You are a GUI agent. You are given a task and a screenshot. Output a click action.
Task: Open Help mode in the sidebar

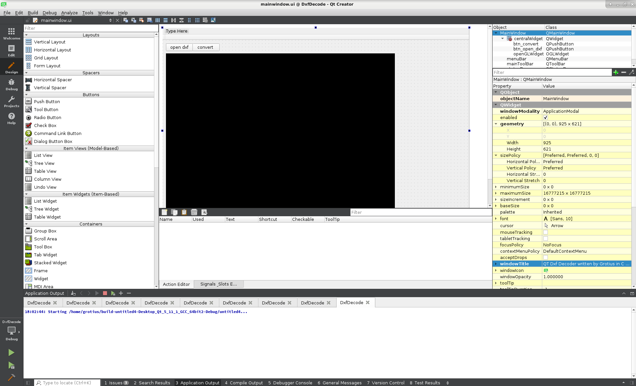point(12,118)
